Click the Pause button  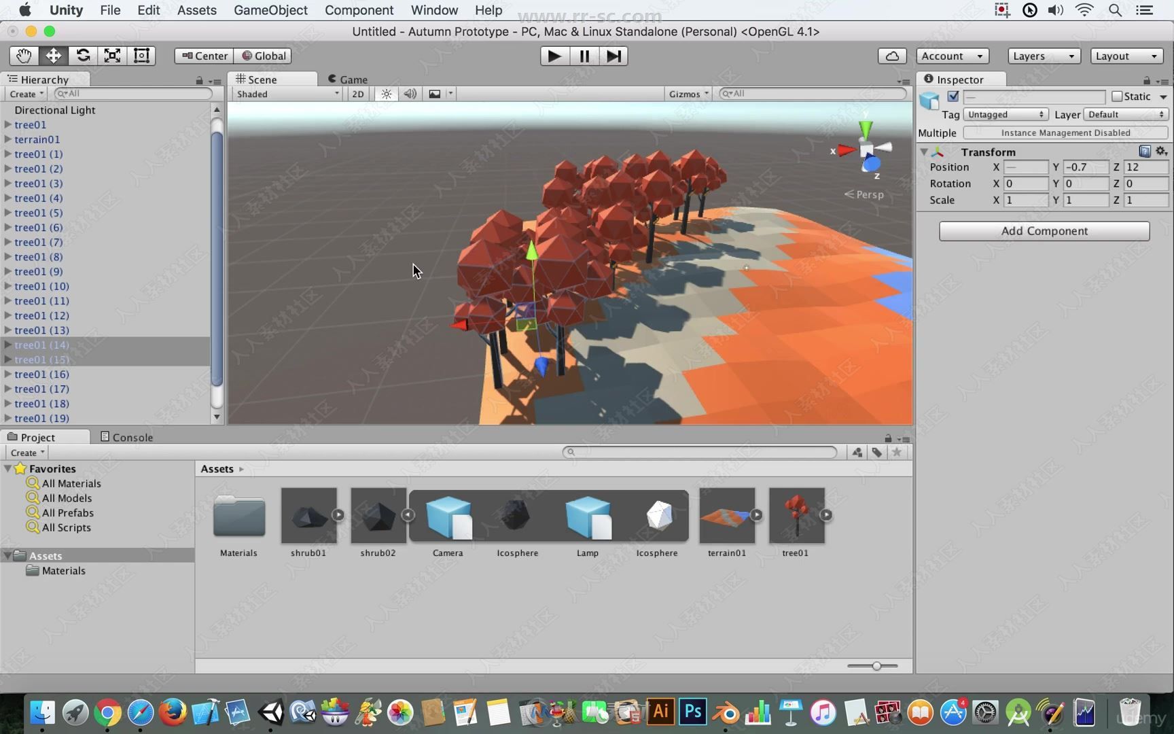tap(584, 56)
